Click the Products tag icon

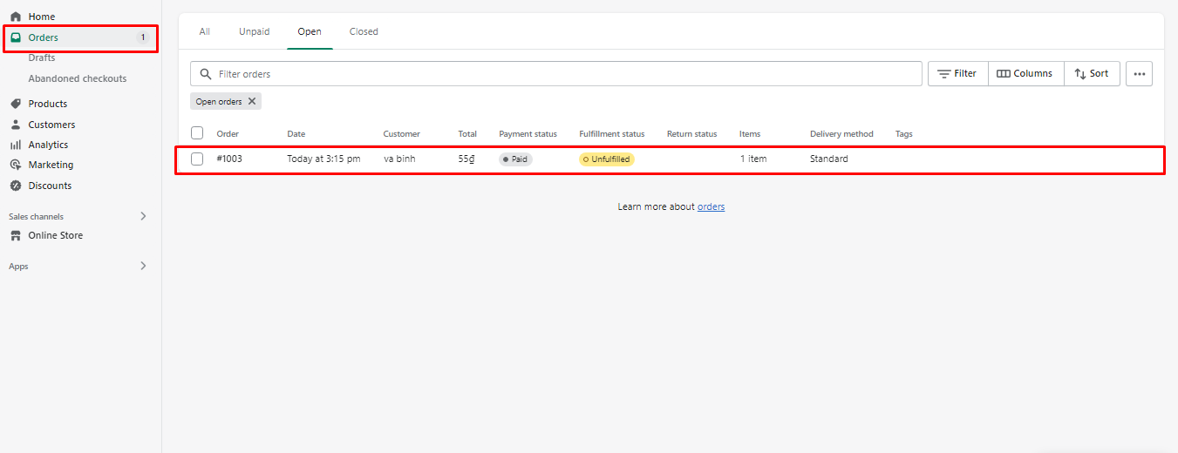16,104
